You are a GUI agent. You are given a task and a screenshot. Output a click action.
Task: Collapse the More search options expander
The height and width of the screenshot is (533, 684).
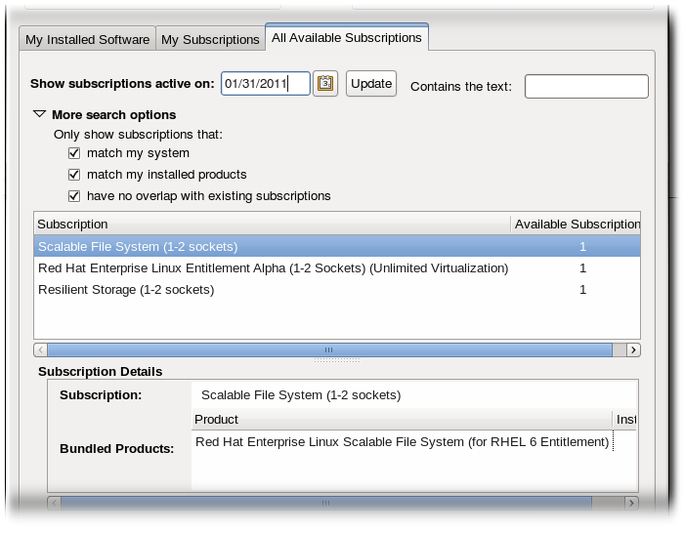[x=40, y=114]
